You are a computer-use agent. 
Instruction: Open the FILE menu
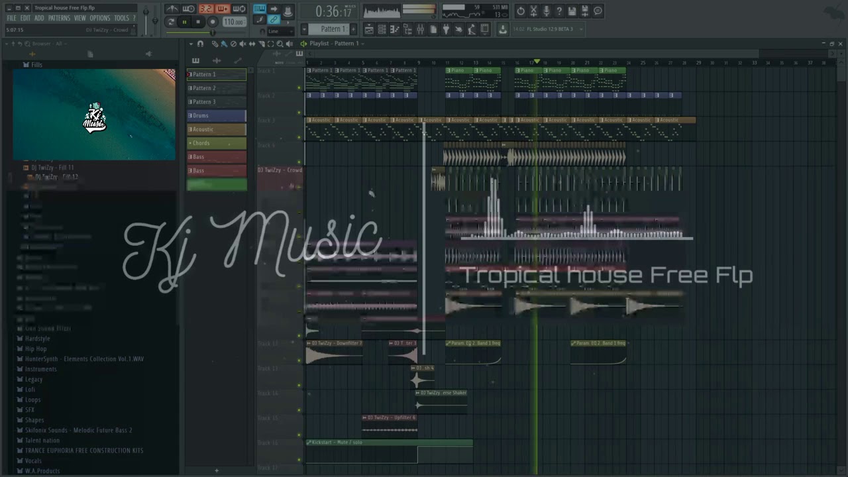click(11, 18)
